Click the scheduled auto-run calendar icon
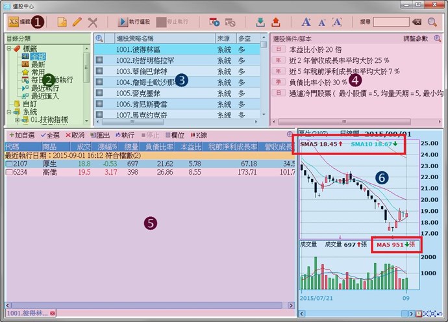Image resolution: width=448 pixels, height=322 pixels. coord(214,21)
